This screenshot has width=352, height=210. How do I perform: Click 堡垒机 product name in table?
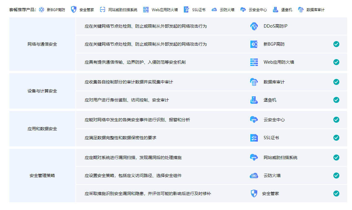tap(270, 100)
